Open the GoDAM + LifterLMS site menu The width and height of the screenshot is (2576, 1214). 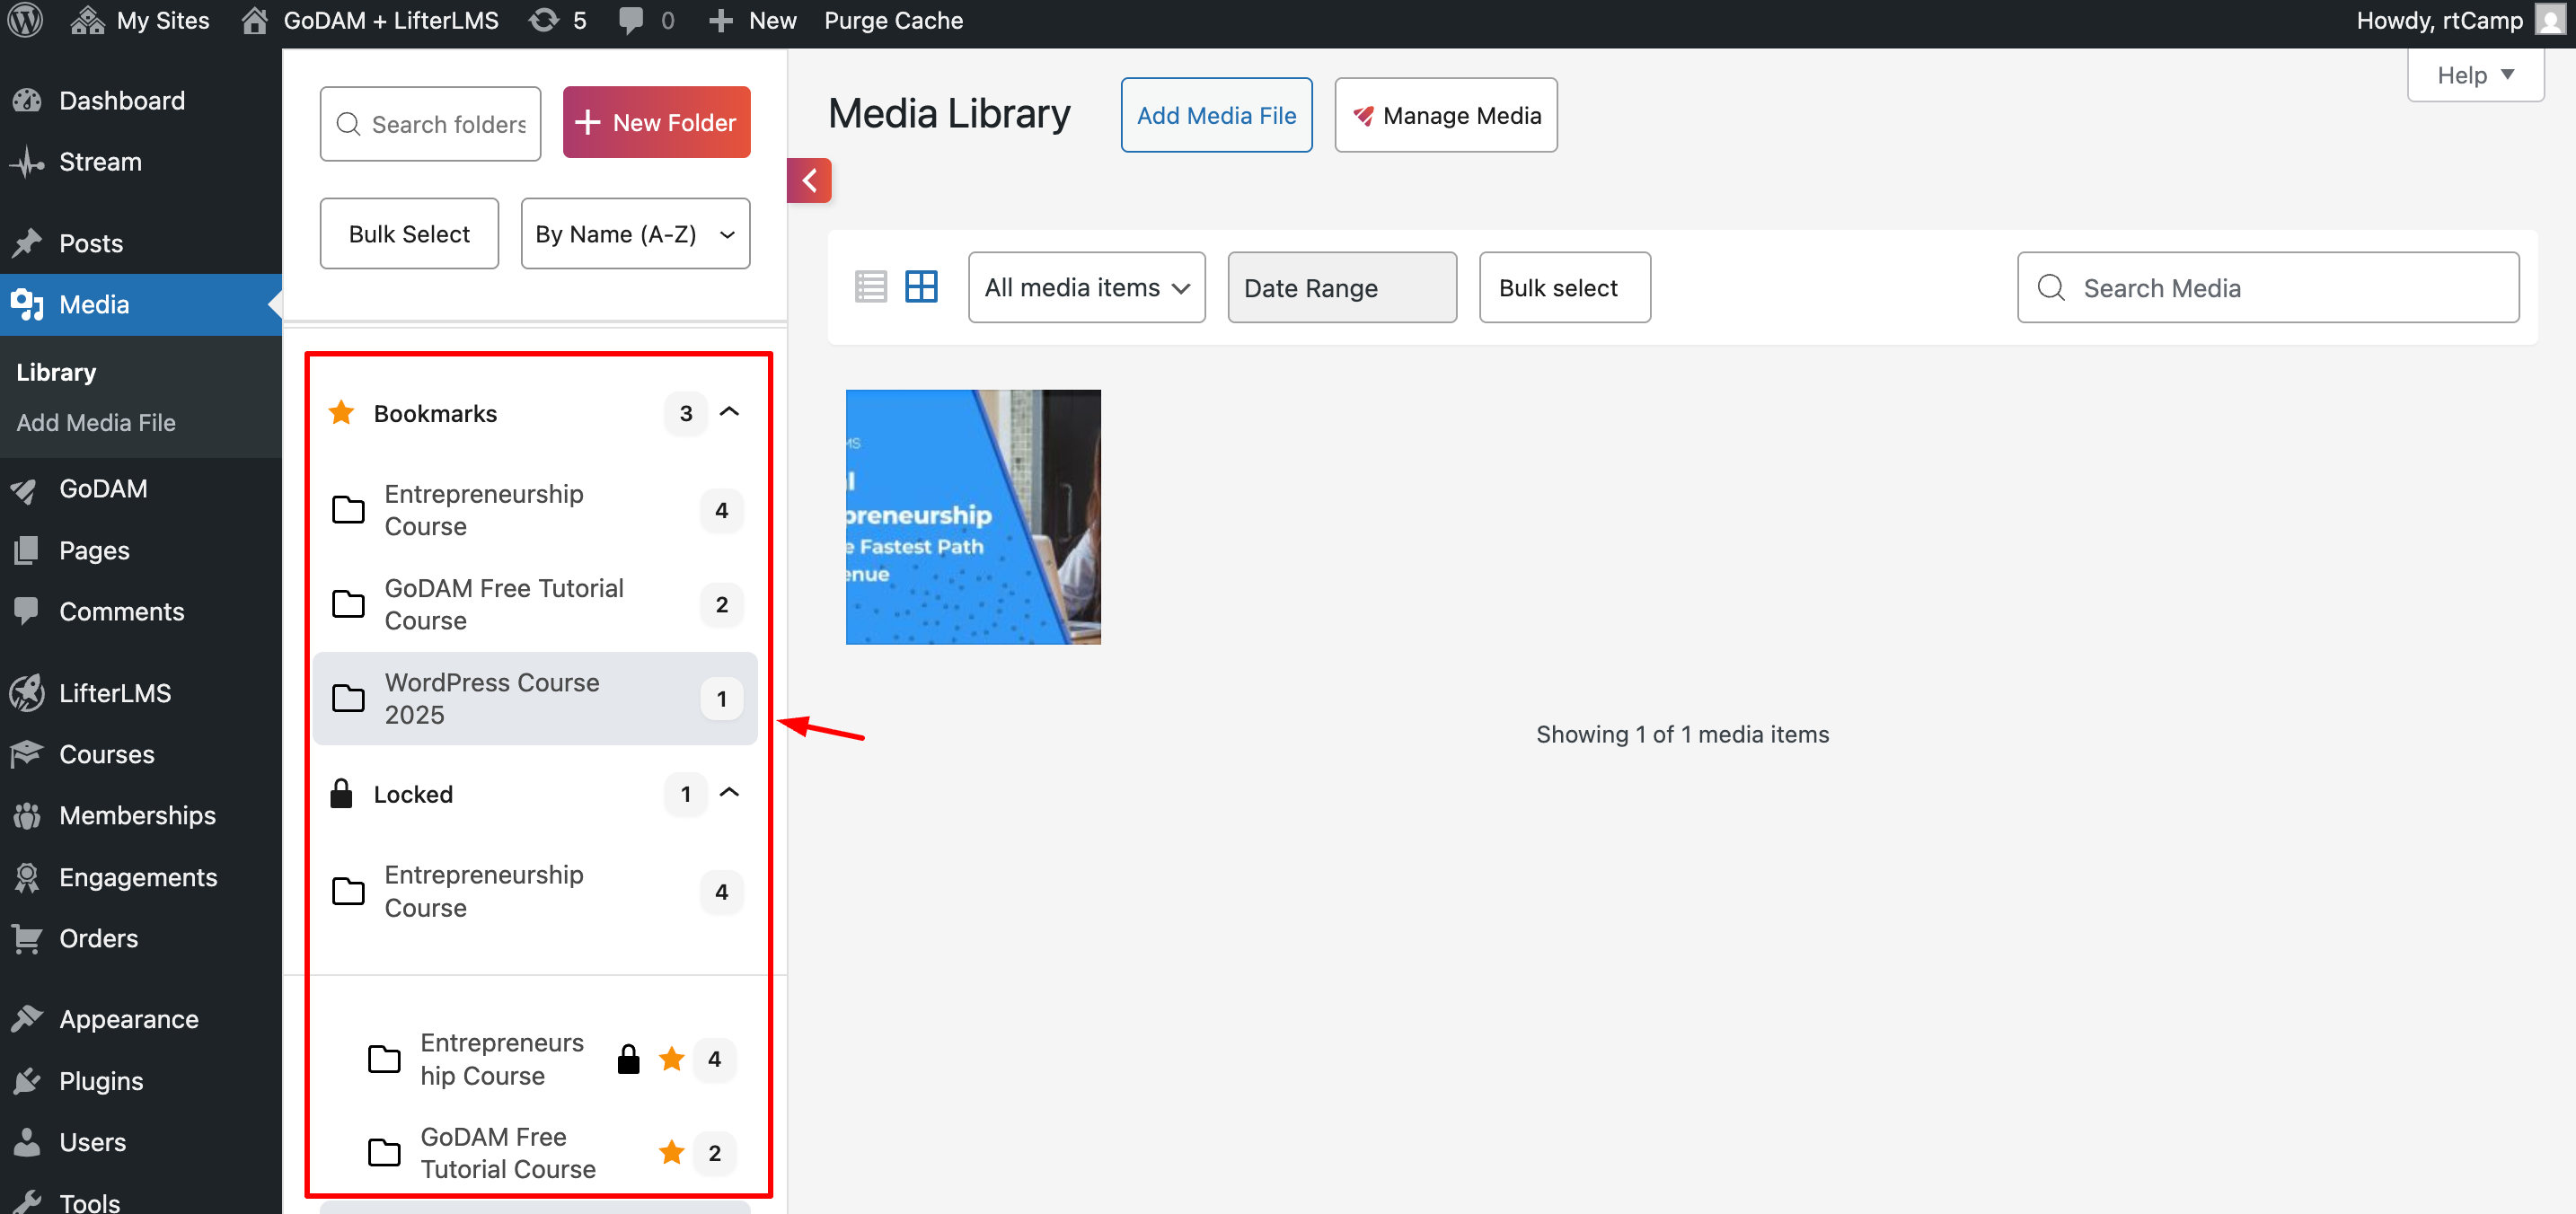coord(370,21)
